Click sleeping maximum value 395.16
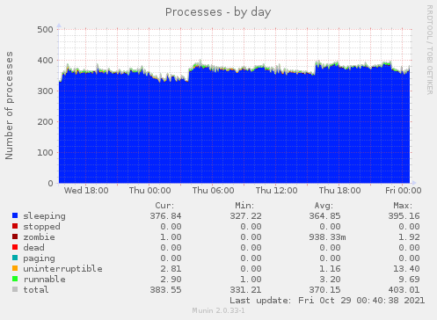The image size is (437, 320). 404,216
